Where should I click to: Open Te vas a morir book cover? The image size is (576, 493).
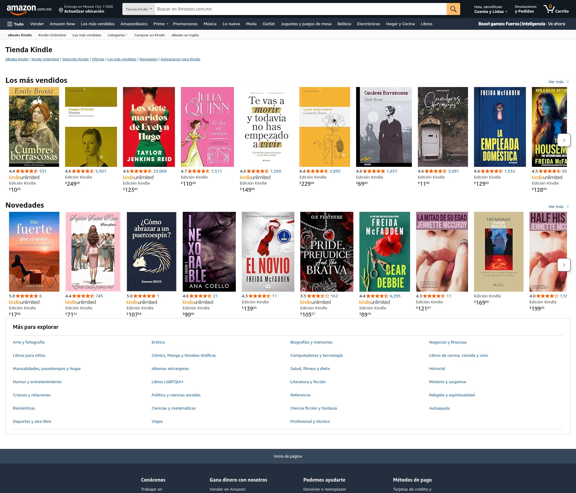pyautogui.click(x=266, y=127)
